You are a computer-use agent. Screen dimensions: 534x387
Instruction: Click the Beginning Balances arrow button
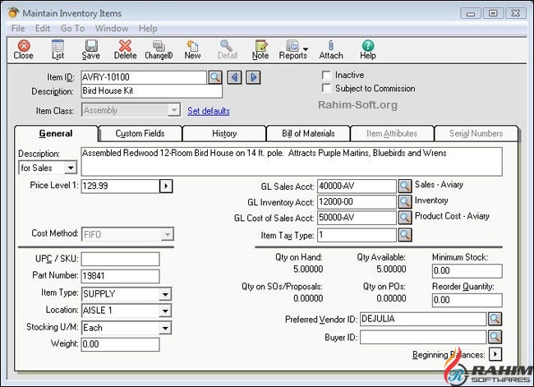(495, 354)
